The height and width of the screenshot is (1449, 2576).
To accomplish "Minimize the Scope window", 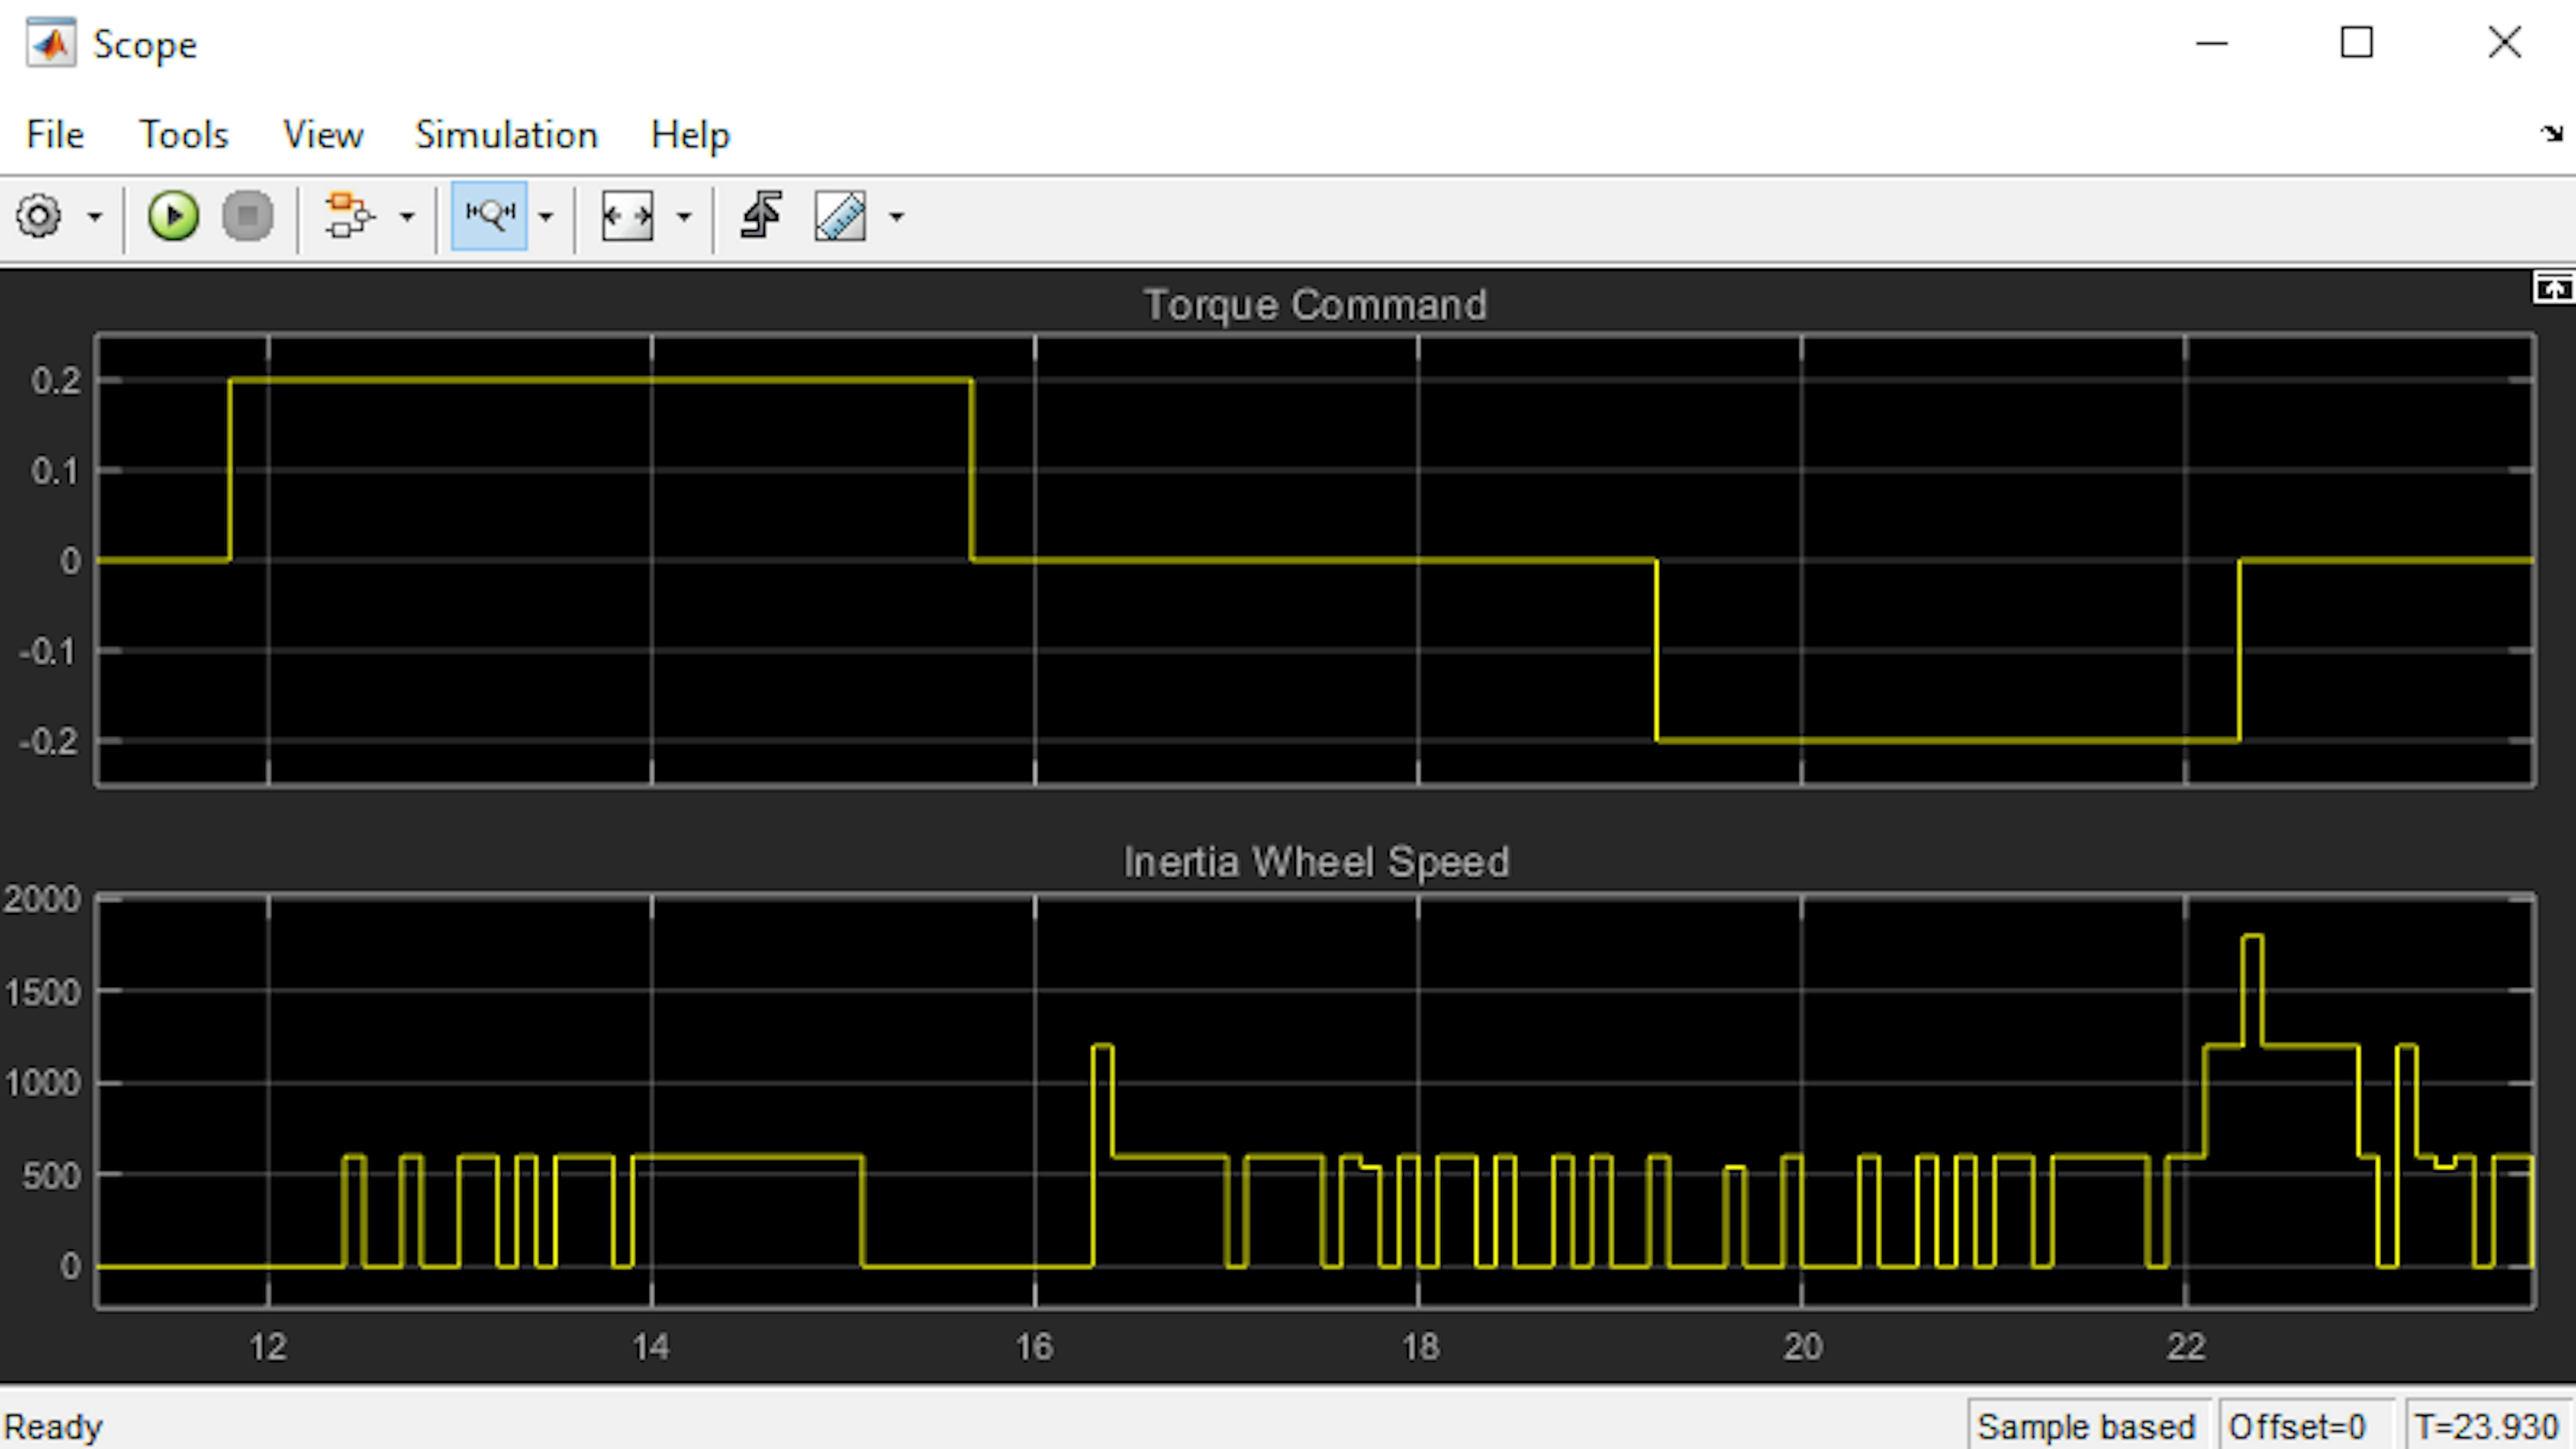I will coord(2212,43).
